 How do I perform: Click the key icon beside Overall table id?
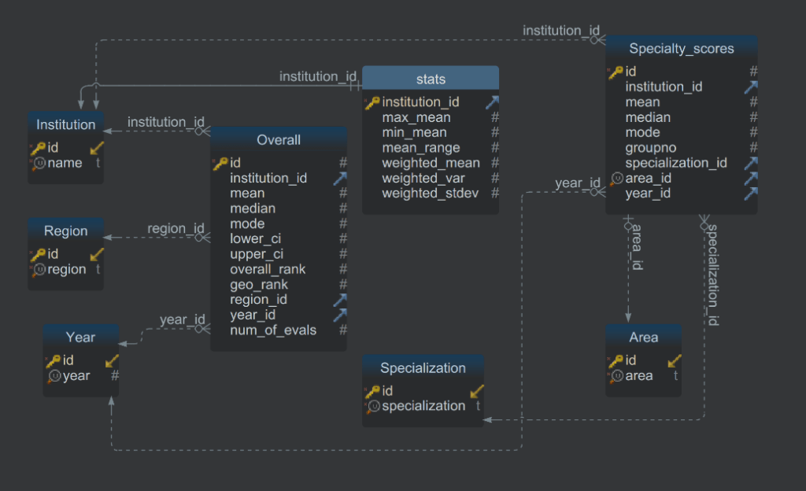click(x=220, y=163)
